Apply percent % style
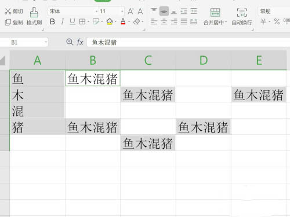The height and width of the screenshot is (217, 290). [x=277, y=21]
